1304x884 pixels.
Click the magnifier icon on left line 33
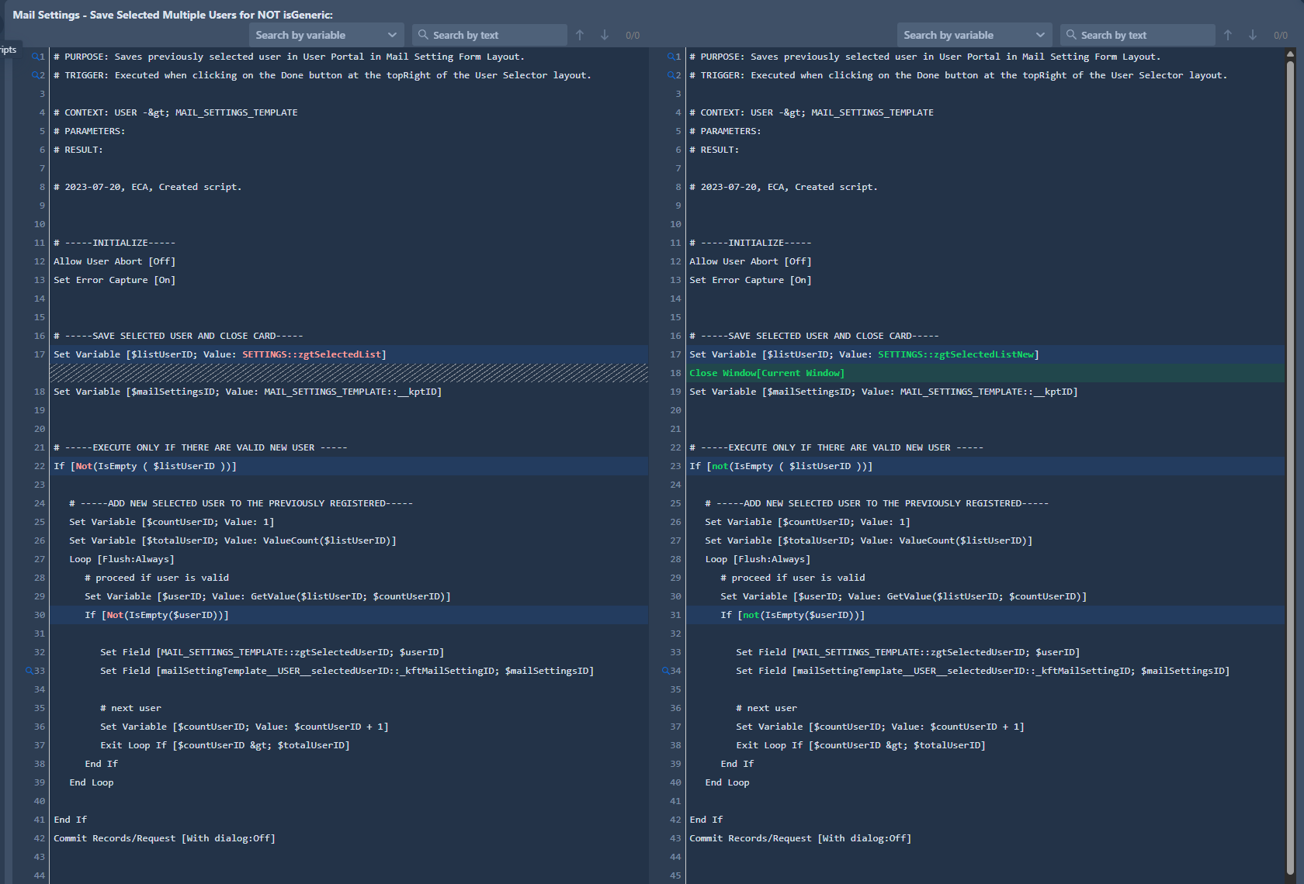pos(29,671)
